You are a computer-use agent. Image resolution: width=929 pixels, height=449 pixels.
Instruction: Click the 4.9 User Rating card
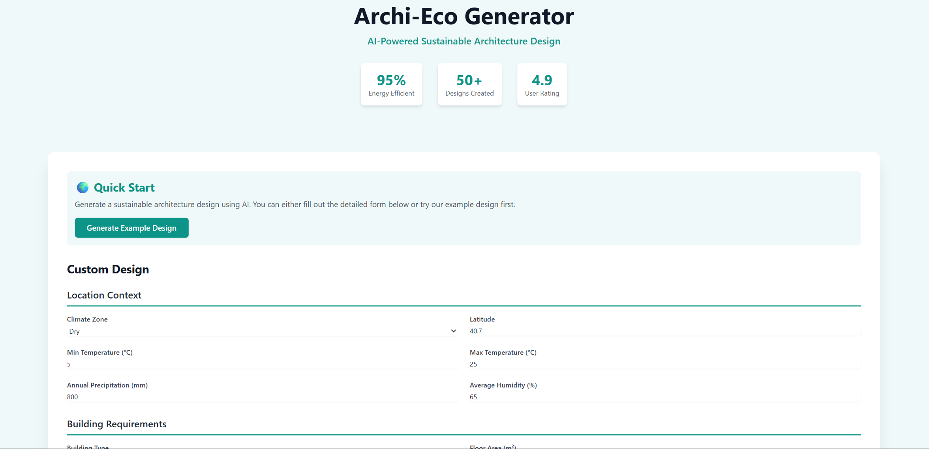(x=542, y=85)
